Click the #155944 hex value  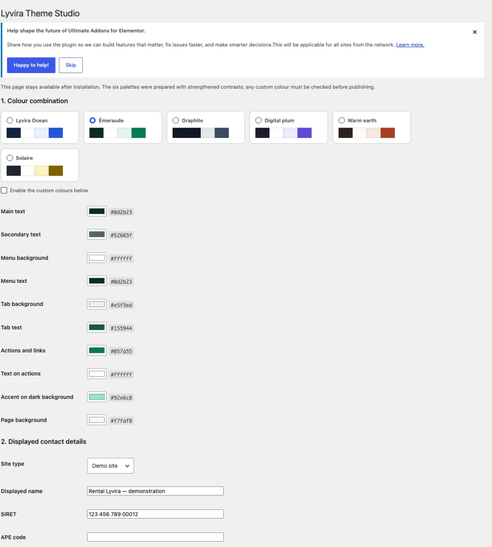click(121, 328)
